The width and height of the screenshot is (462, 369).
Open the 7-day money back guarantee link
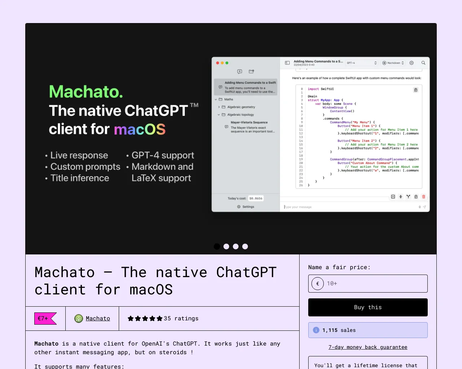(368, 347)
